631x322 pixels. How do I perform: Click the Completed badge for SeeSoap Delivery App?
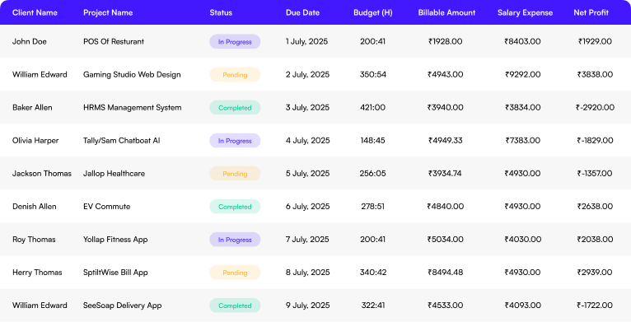click(x=235, y=306)
